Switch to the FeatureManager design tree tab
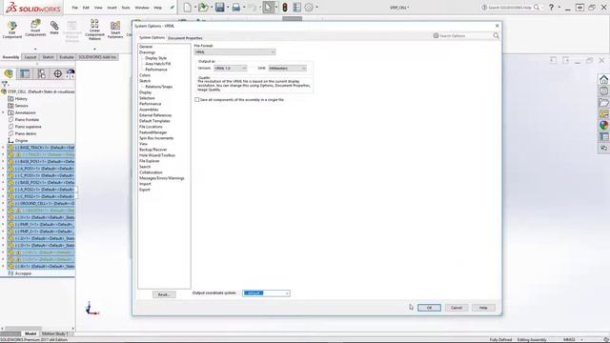The height and width of the screenshot is (343, 610). tap(9, 73)
